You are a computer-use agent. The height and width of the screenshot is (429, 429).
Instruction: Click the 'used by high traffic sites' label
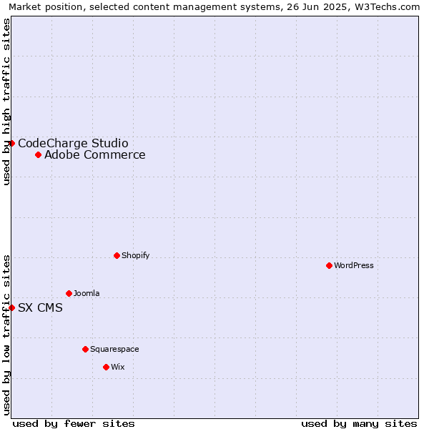[x=6, y=102]
